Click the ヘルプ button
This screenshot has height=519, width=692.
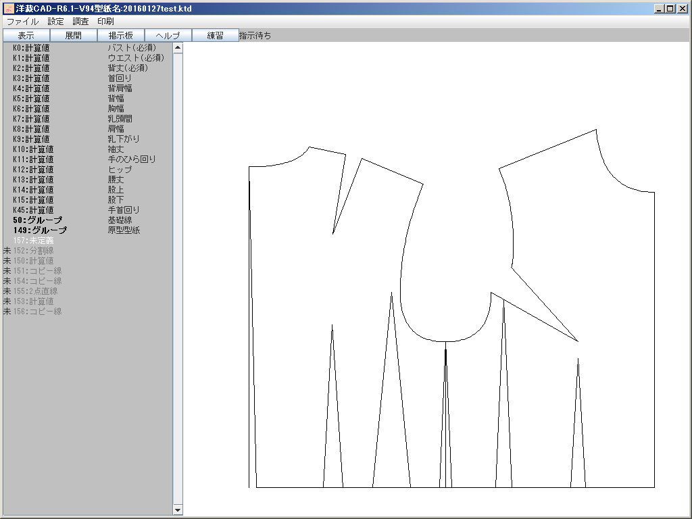click(168, 35)
